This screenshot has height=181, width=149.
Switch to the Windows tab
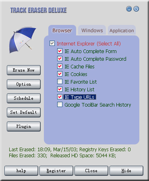click(x=92, y=30)
